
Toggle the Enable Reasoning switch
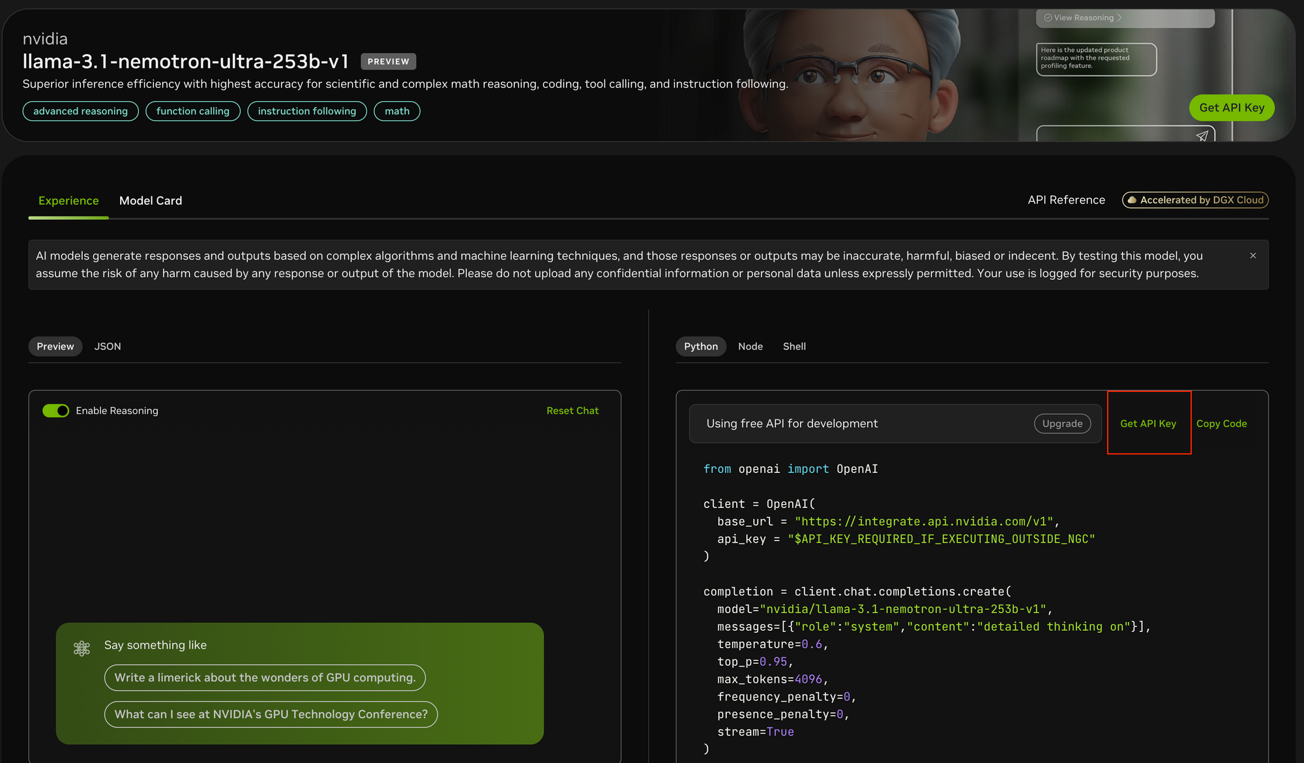pyautogui.click(x=55, y=410)
